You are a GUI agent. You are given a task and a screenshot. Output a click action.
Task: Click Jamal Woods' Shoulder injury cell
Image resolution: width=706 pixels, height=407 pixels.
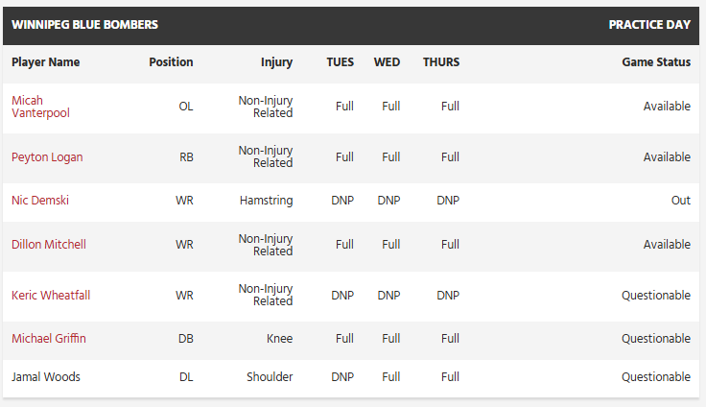pyautogui.click(x=270, y=377)
